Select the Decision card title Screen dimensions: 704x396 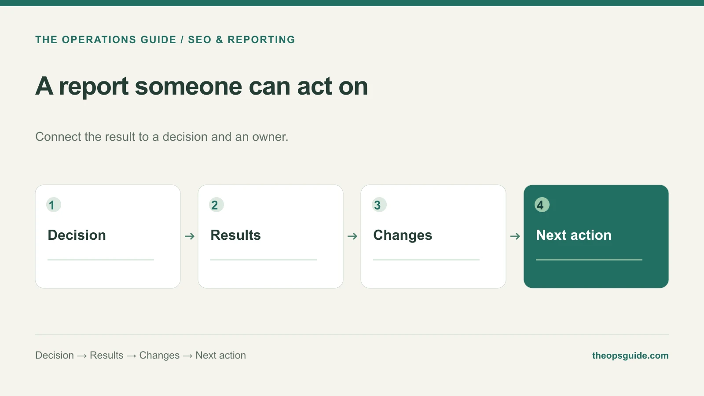click(x=77, y=235)
